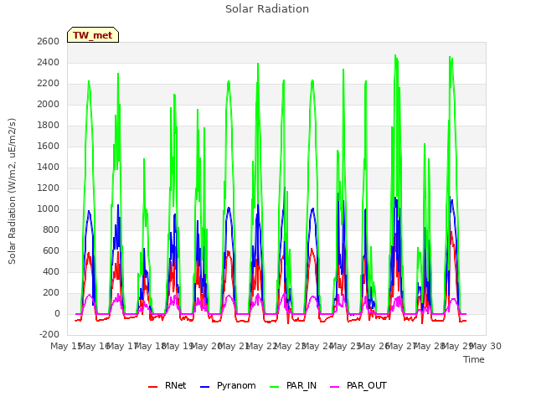Image resolution: width=536 pixels, height=402 pixels.
Task: Click the 800 y-axis tick label
Action: tap(51, 229)
